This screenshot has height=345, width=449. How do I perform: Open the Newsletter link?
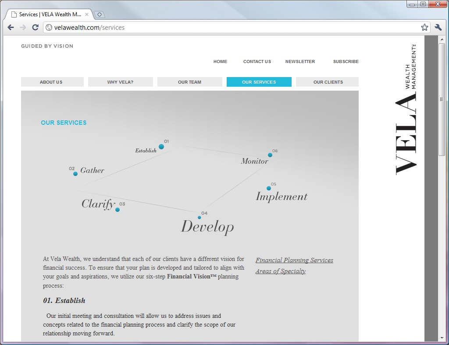pyautogui.click(x=300, y=61)
